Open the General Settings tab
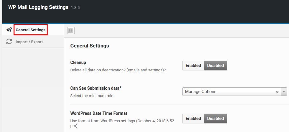 [x=30, y=30]
